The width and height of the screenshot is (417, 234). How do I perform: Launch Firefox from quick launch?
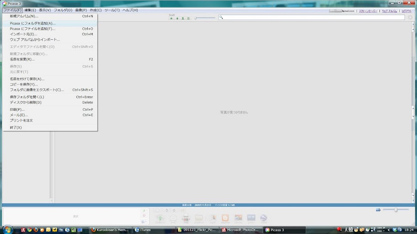tap(36, 230)
